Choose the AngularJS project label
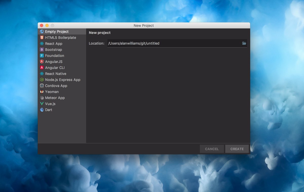This screenshot has width=304, height=192. [x=54, y=62]
